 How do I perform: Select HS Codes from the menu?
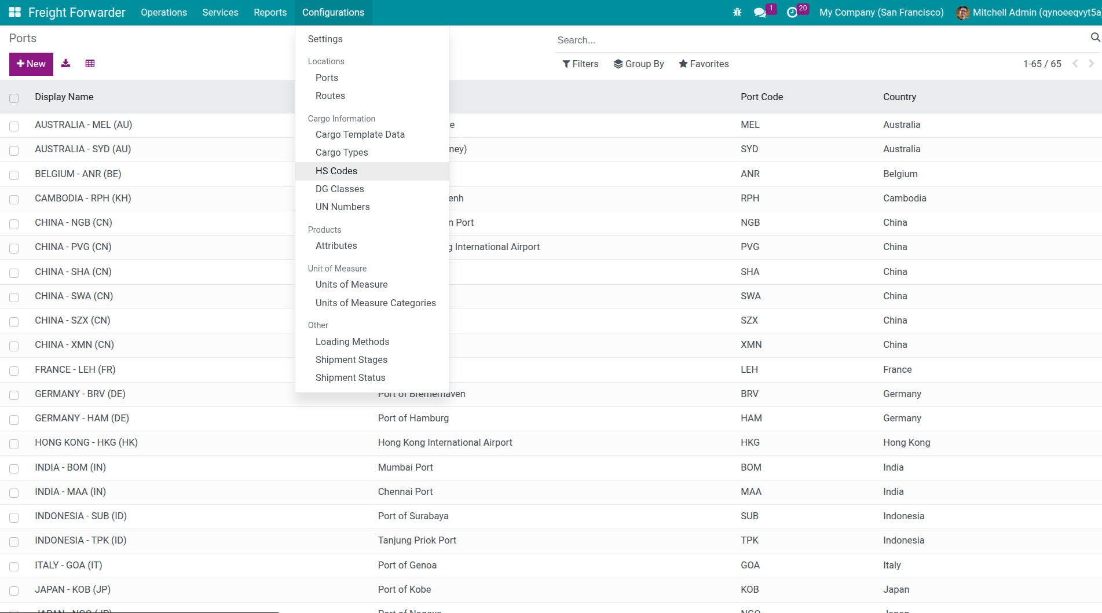336,171
